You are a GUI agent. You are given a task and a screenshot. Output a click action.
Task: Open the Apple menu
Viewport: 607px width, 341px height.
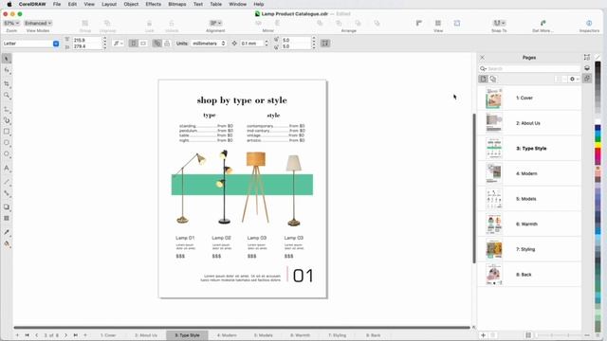9,4
